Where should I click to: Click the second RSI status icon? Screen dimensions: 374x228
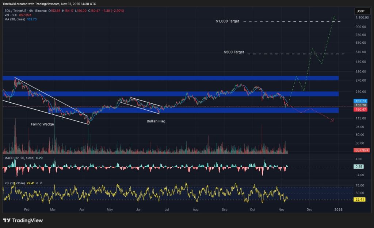42,183
